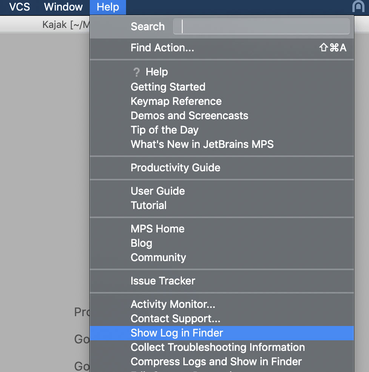Click the question mark icon beside Help
Screen dimensions: 369x372
click(136, 72)
